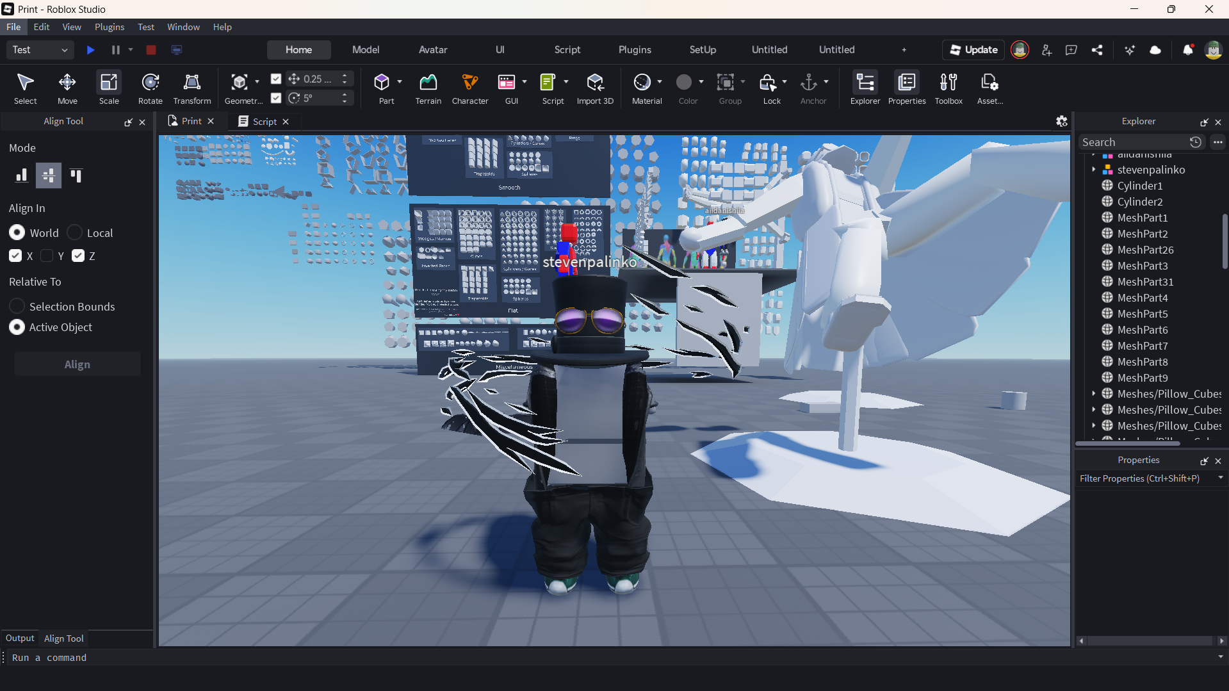This screenshot has width=1229, height=691.
Task: Activate the Scale tool
Action: [x=109, y=88]
